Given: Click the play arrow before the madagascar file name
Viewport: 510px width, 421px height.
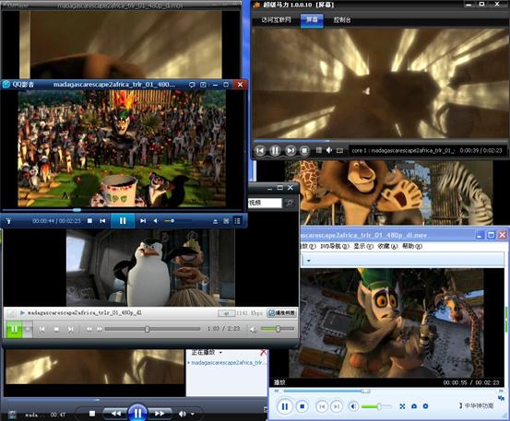Looking at the screenshot, I should [22, 313].
